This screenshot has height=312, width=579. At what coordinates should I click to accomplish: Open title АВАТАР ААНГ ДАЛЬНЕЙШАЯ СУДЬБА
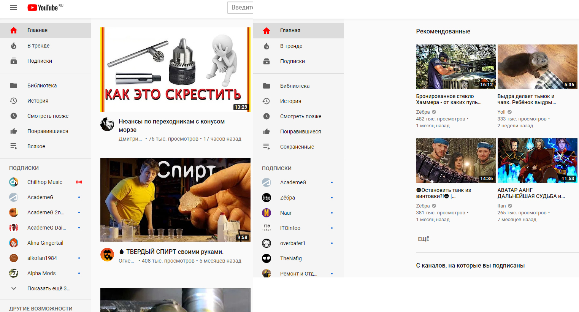(531, 193)
